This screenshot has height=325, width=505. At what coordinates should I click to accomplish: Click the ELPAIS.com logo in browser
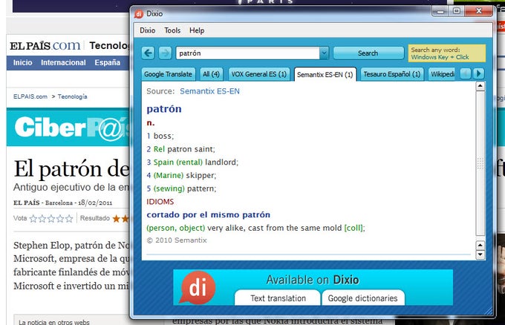pos(45,45)
